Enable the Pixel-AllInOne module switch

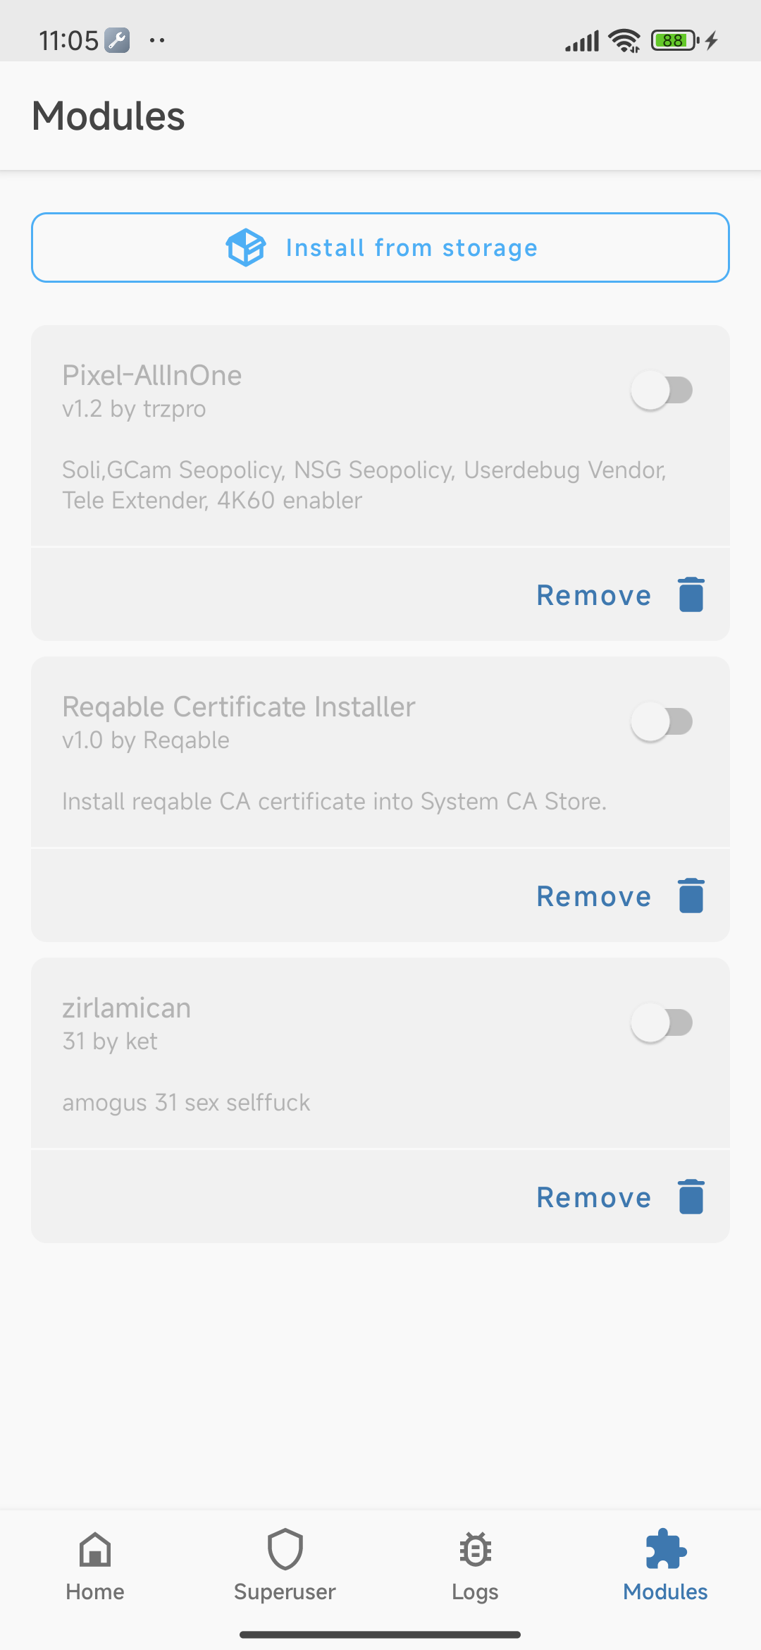coord(662,390)
